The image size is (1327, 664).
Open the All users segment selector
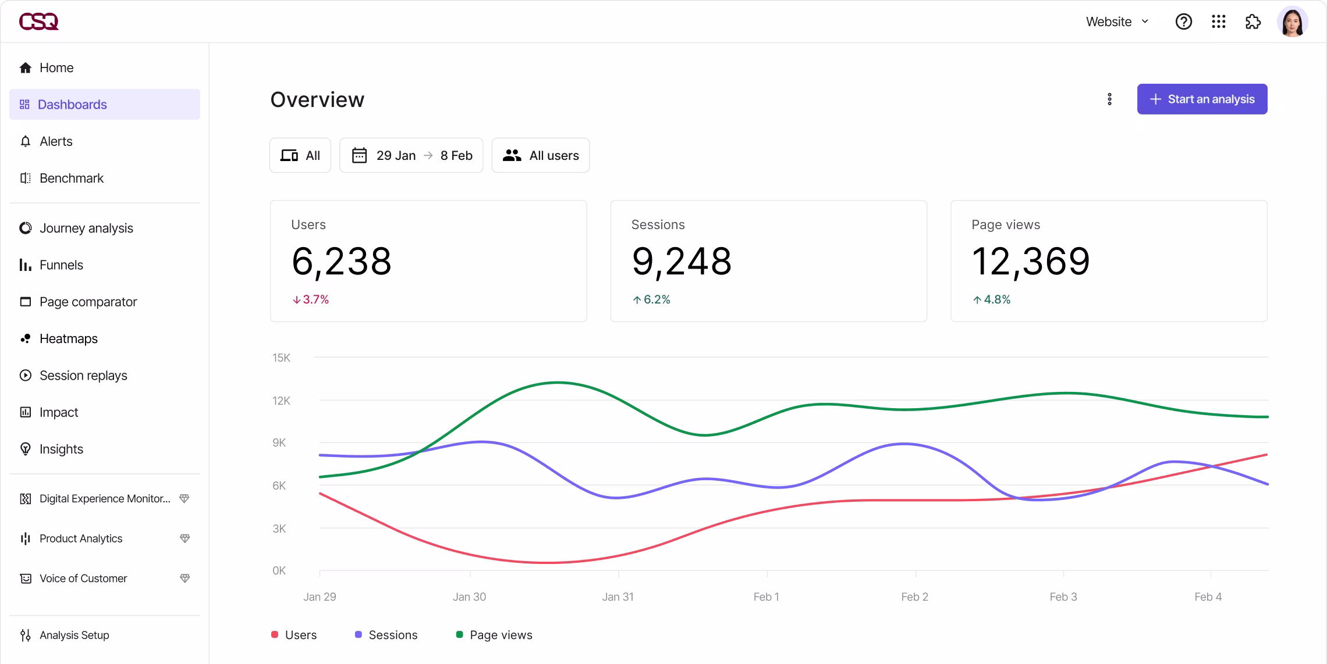pyautogui.click(x=540, y=155)
